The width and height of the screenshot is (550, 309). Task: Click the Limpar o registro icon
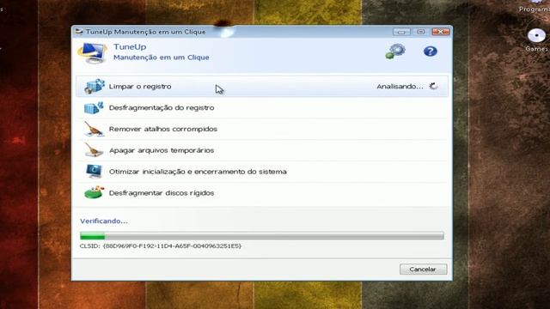tap(95, 86)
